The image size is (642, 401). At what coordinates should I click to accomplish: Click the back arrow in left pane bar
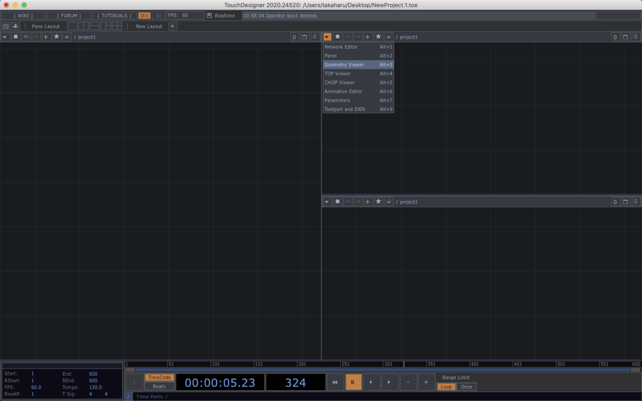[26, 37]
